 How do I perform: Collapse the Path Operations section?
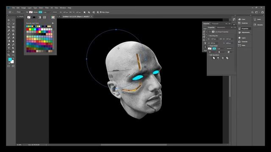coord(208,55)
